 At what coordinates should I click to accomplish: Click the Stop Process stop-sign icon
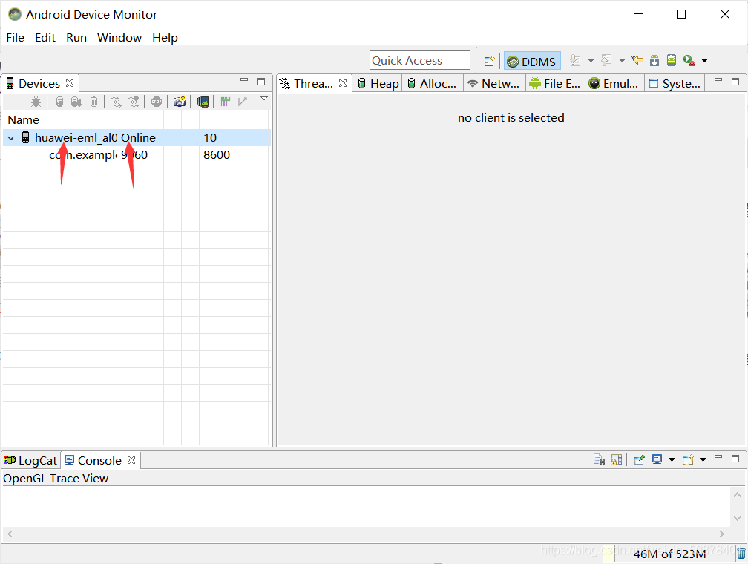[x=157, y=102]
